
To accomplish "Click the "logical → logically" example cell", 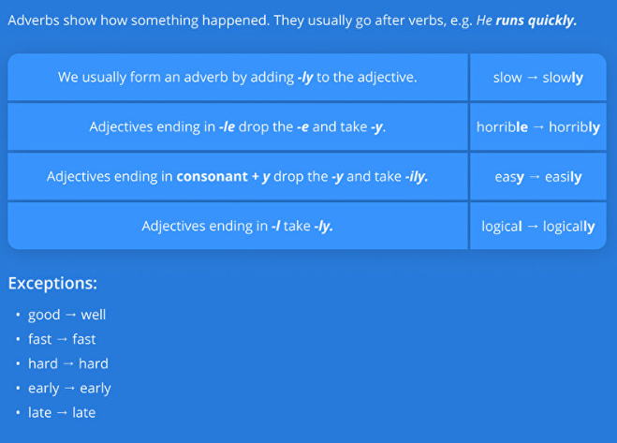I will click(537, 227).
